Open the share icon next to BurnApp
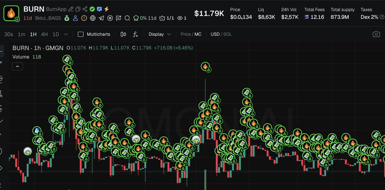The width and height of the screenshot is (385, 190). 85,9
